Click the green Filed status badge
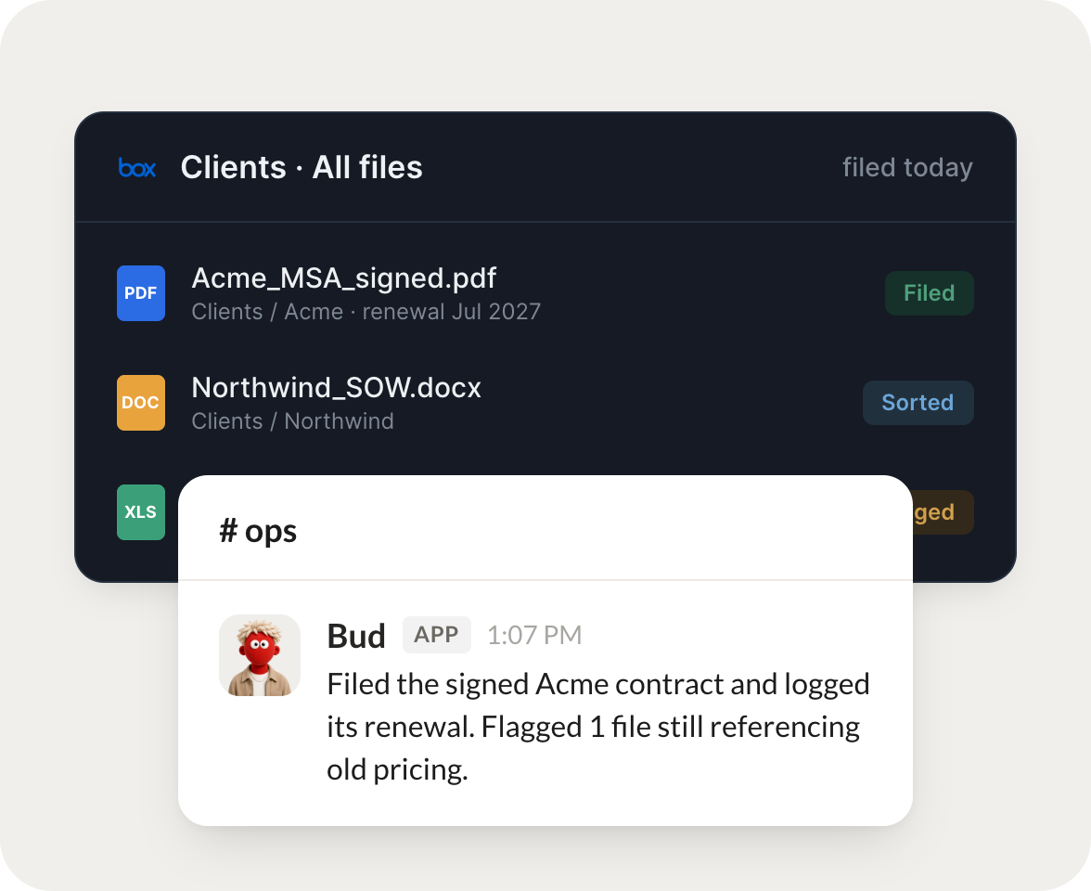The width and height of the screenshot is (1091, 891). tap(929, 293)
